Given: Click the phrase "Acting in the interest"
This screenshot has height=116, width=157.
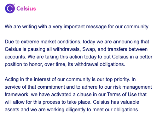Looking at the screenshot, I should pos(27,80).
